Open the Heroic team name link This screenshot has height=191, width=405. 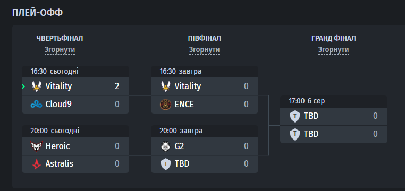click(57, 146)
